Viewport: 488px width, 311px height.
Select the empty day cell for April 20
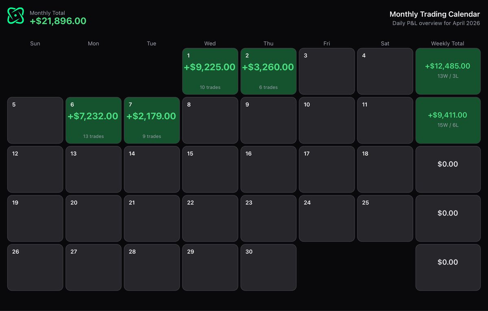[x=94, y=218]
